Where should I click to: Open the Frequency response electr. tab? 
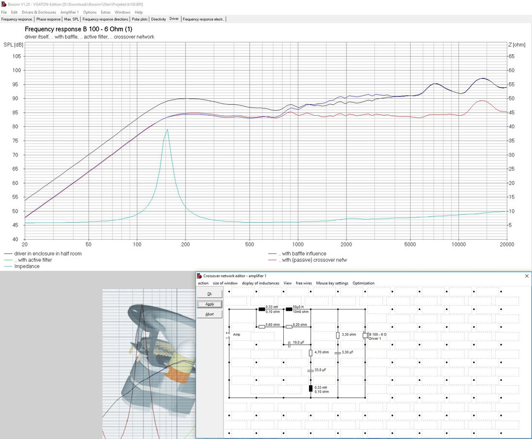click(203, 19)
